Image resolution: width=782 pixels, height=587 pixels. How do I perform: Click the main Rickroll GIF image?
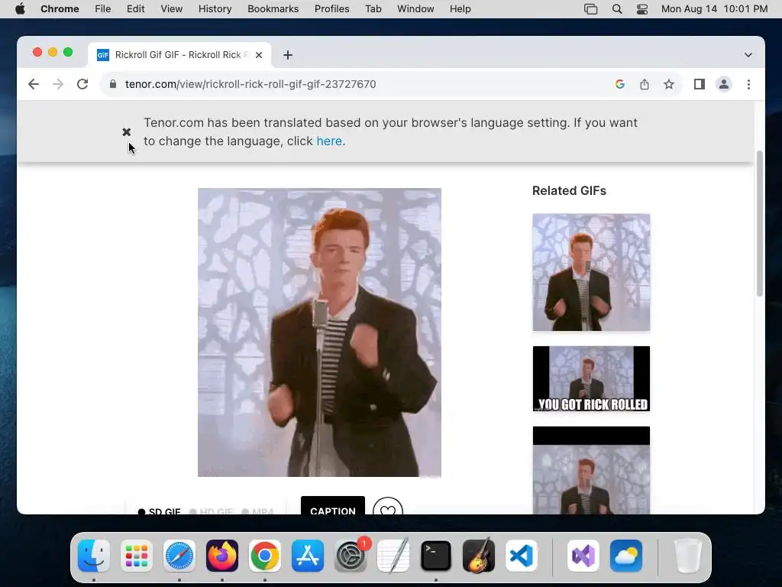tap(319, 332)
